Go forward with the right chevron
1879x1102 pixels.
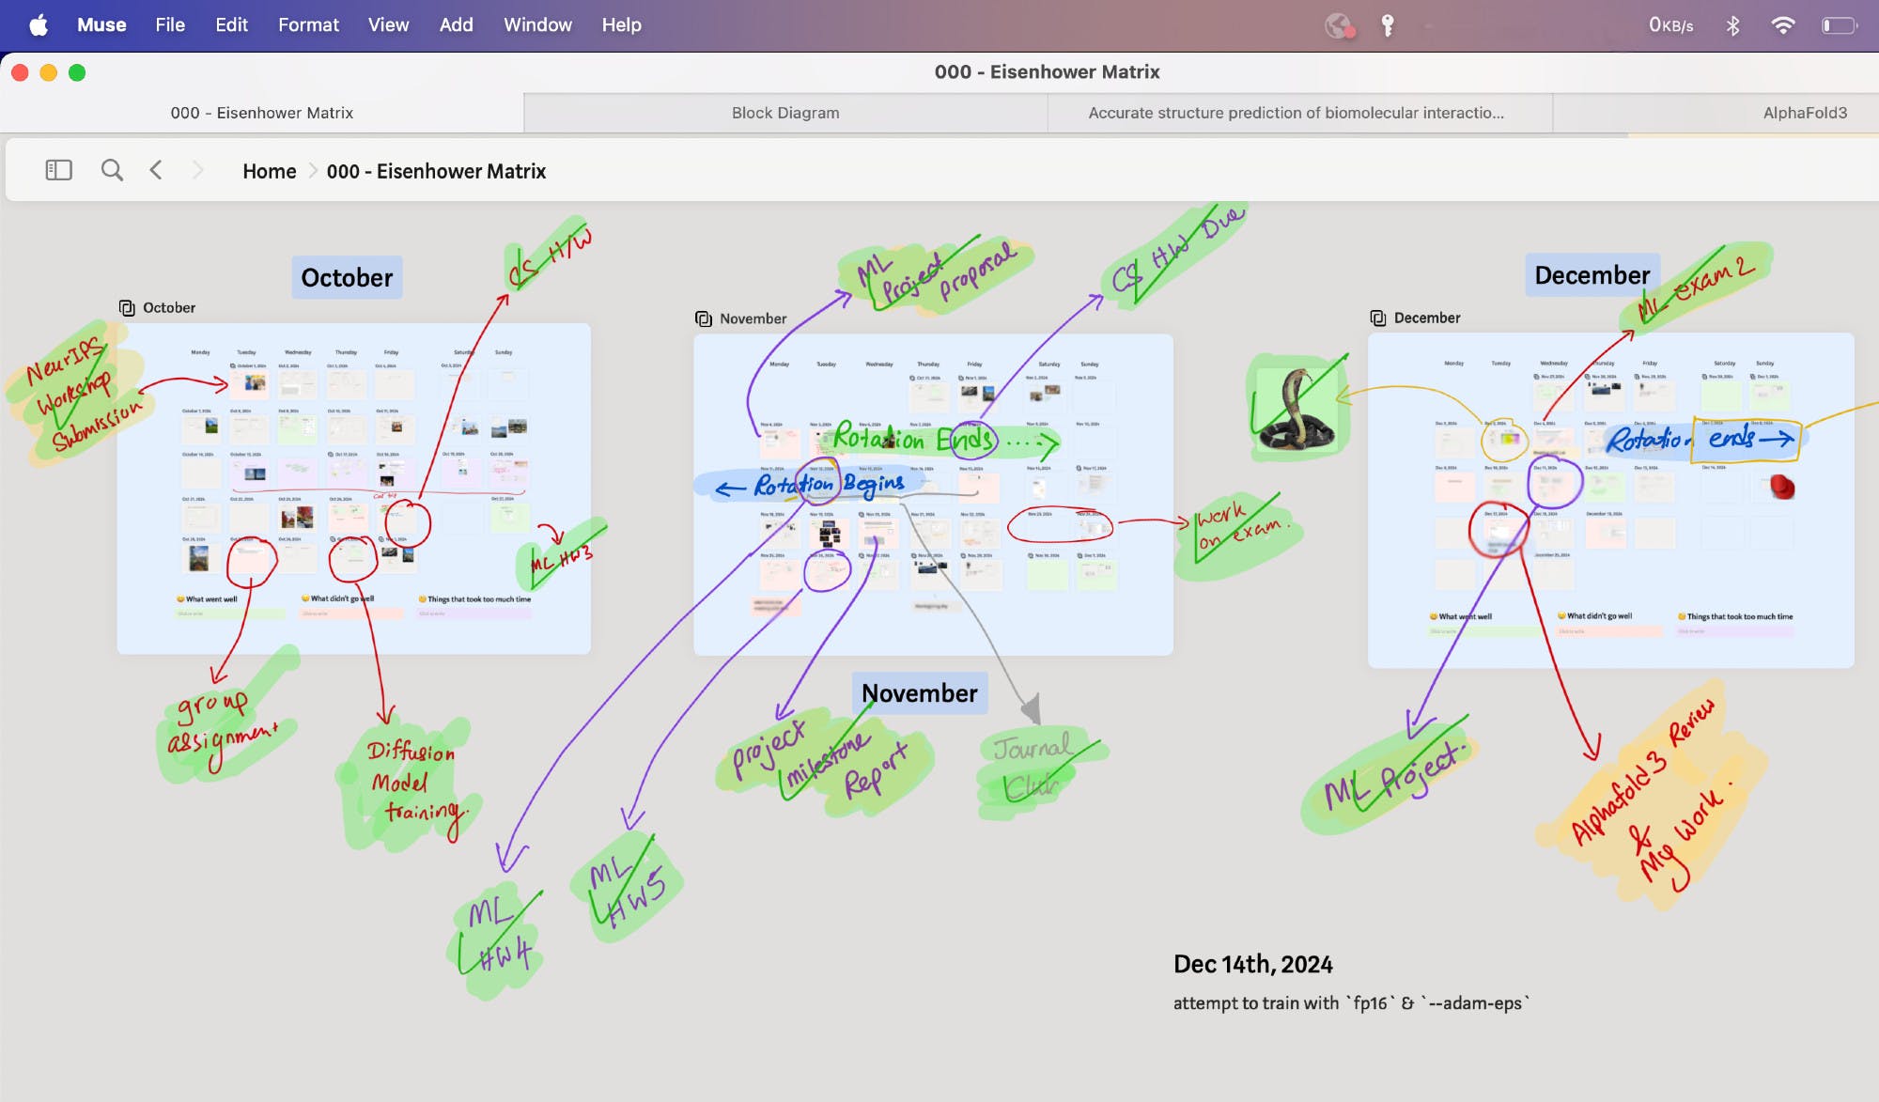click(197, 170)
